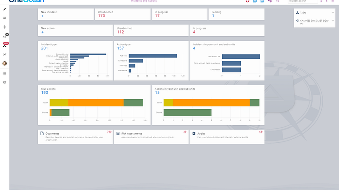Open the Unsubmitted incidents count 170

tap(102, 16)
